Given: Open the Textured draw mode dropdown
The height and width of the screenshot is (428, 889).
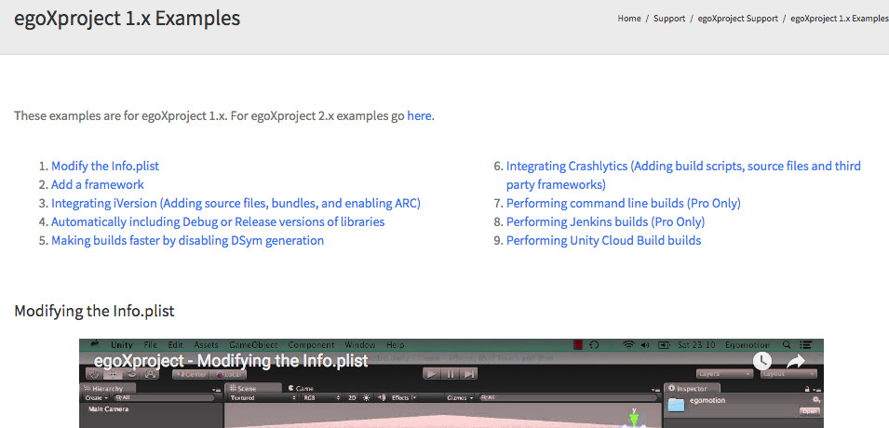Looking at the screenshot, I should 263,398.
